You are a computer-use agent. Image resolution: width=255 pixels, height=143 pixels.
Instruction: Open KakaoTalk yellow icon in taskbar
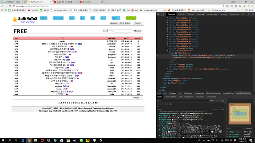tap(88, 141)
